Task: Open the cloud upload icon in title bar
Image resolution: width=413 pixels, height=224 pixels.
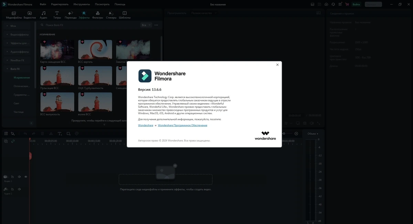Action: point(326,4)
